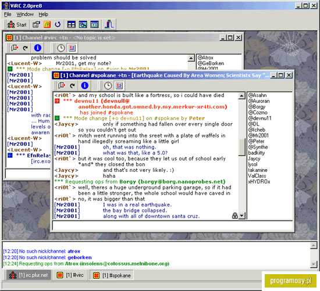Switch to the #virc tab at the bottom

click(70, 275)
